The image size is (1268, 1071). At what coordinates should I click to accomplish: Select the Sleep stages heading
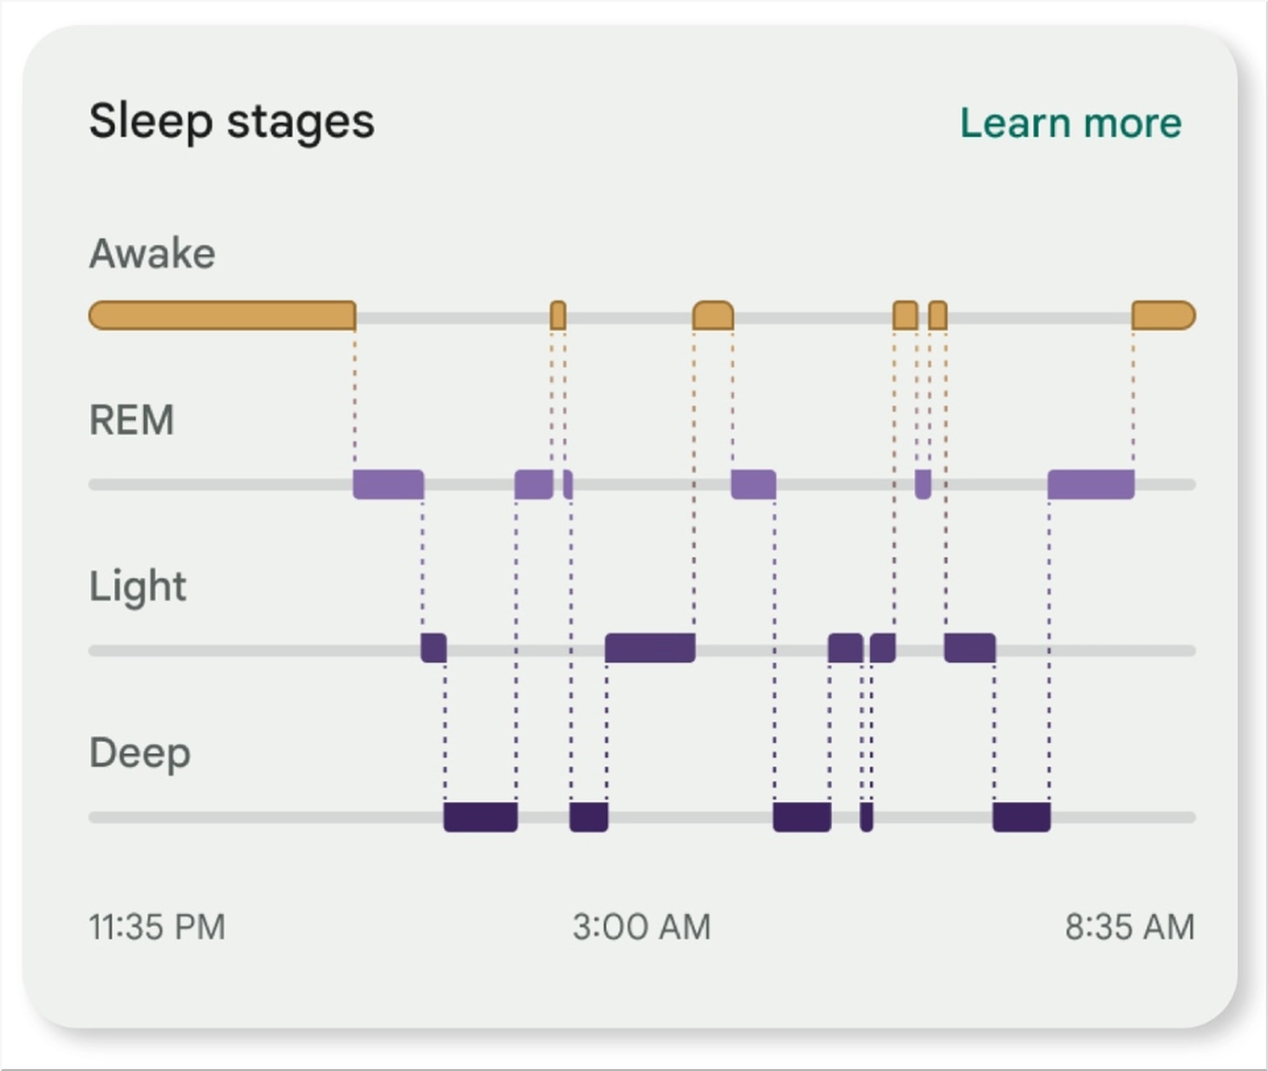(x=232, y=122)
